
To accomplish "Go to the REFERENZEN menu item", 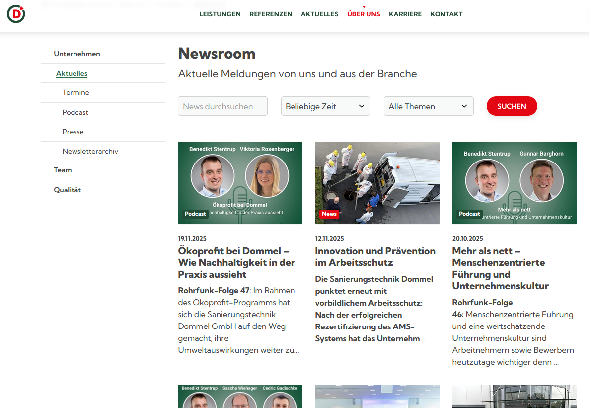I will (271, 14).
